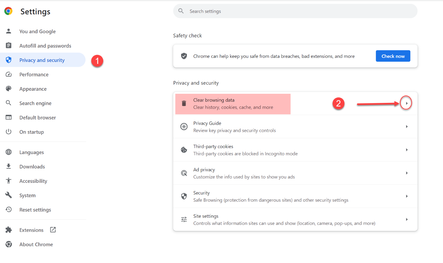Open Ad privacy using its chevron
443x263 pixels.
point(407,173)
